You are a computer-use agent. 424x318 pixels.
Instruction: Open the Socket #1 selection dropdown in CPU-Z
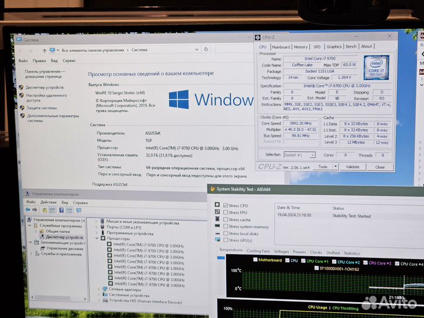pos(313,155)
